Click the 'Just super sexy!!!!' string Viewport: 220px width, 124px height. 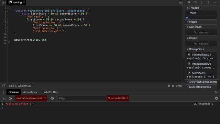[48, 31]
